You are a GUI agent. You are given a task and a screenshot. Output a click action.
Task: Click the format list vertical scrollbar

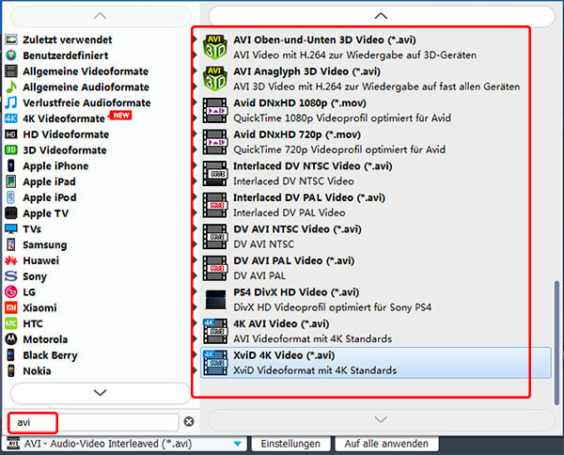(x=556, y=343)
